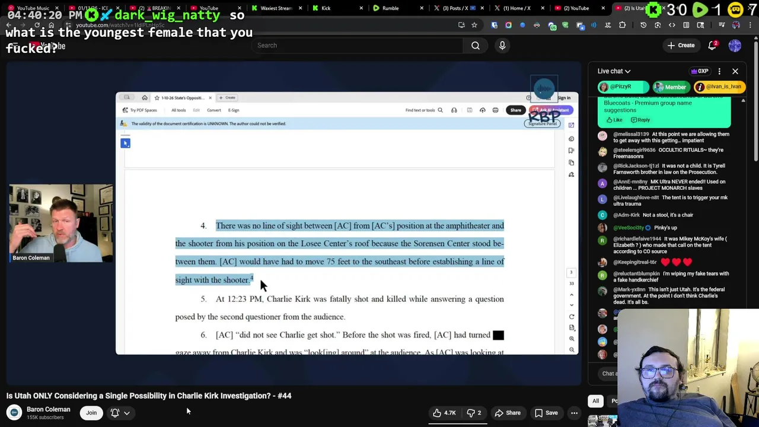Click the Create button on YouTube

pyautogui.click(x=680, y=45)
